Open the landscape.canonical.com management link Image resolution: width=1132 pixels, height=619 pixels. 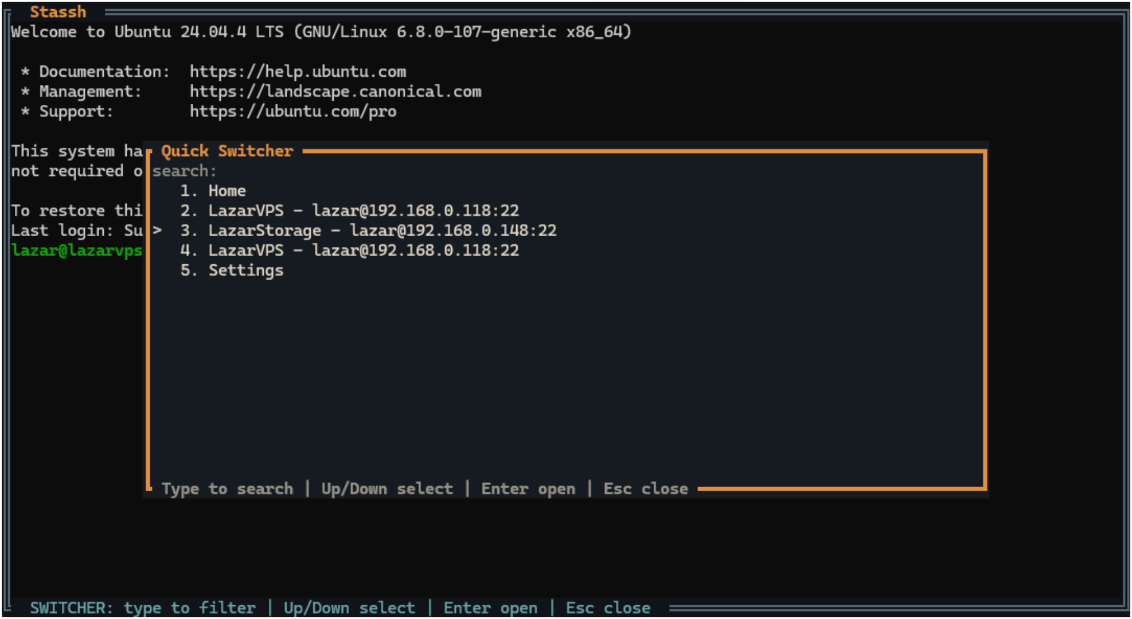click(x=335, y=91)
